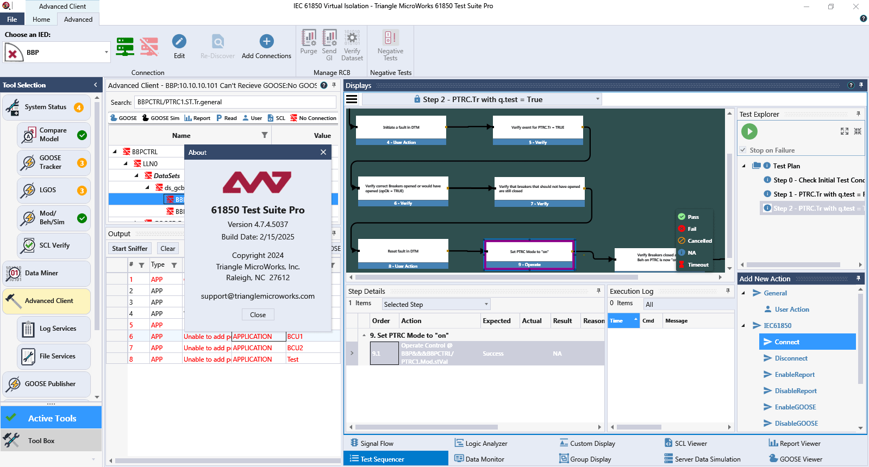This screenshot has height=467, width=869.
Task: Open the SCL Viewer display
Action: point(685,443)
